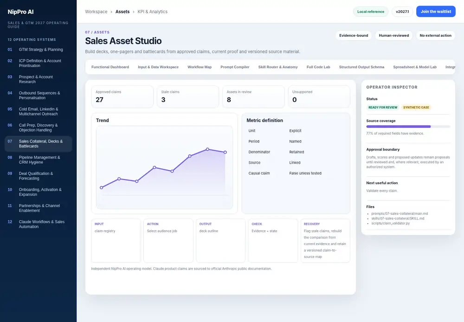
Task: Click the Stale claims 3 card
Action: pyautogui.click(x=188, y=97)
